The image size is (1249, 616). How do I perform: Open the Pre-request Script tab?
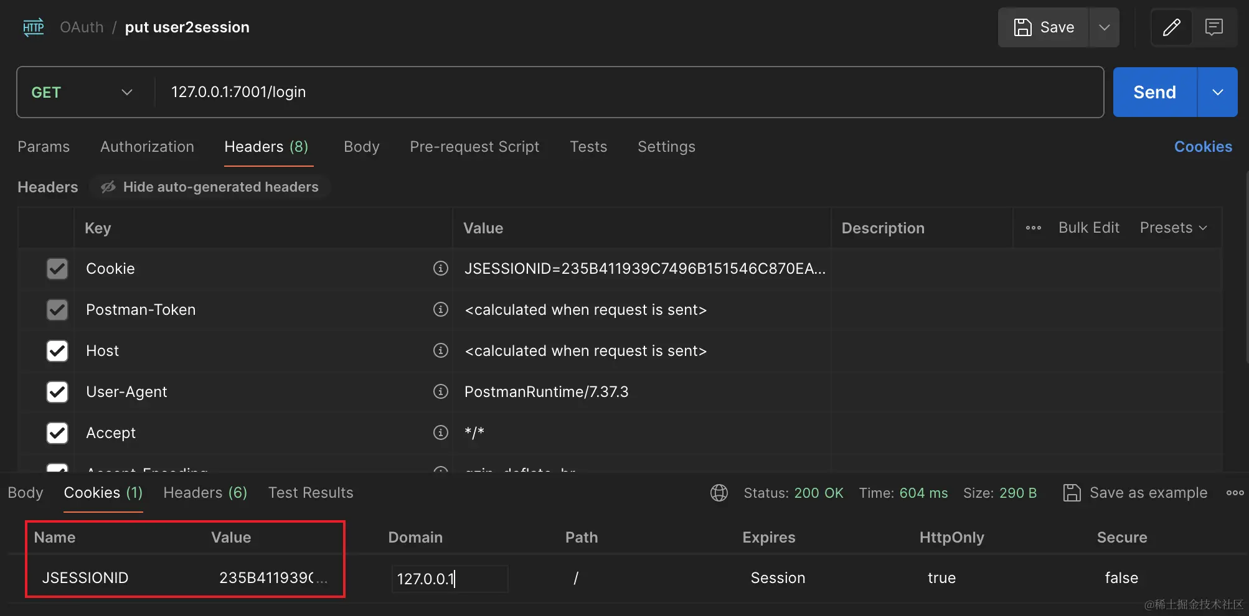pos(474,147)
